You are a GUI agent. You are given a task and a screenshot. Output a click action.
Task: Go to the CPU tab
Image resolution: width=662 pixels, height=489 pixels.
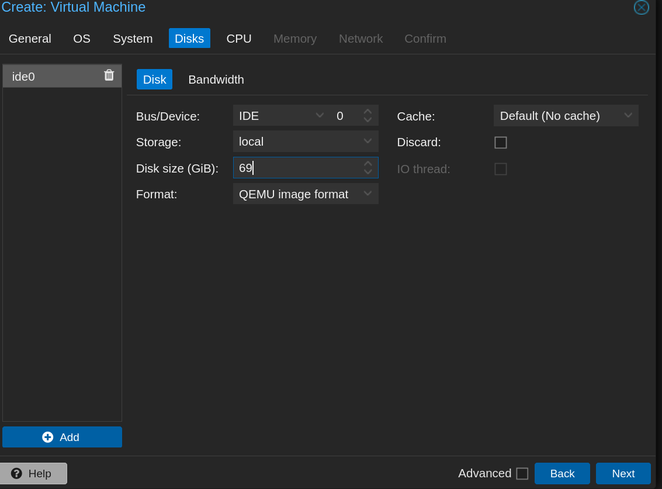pyautogui.click(x=238, y=39)
